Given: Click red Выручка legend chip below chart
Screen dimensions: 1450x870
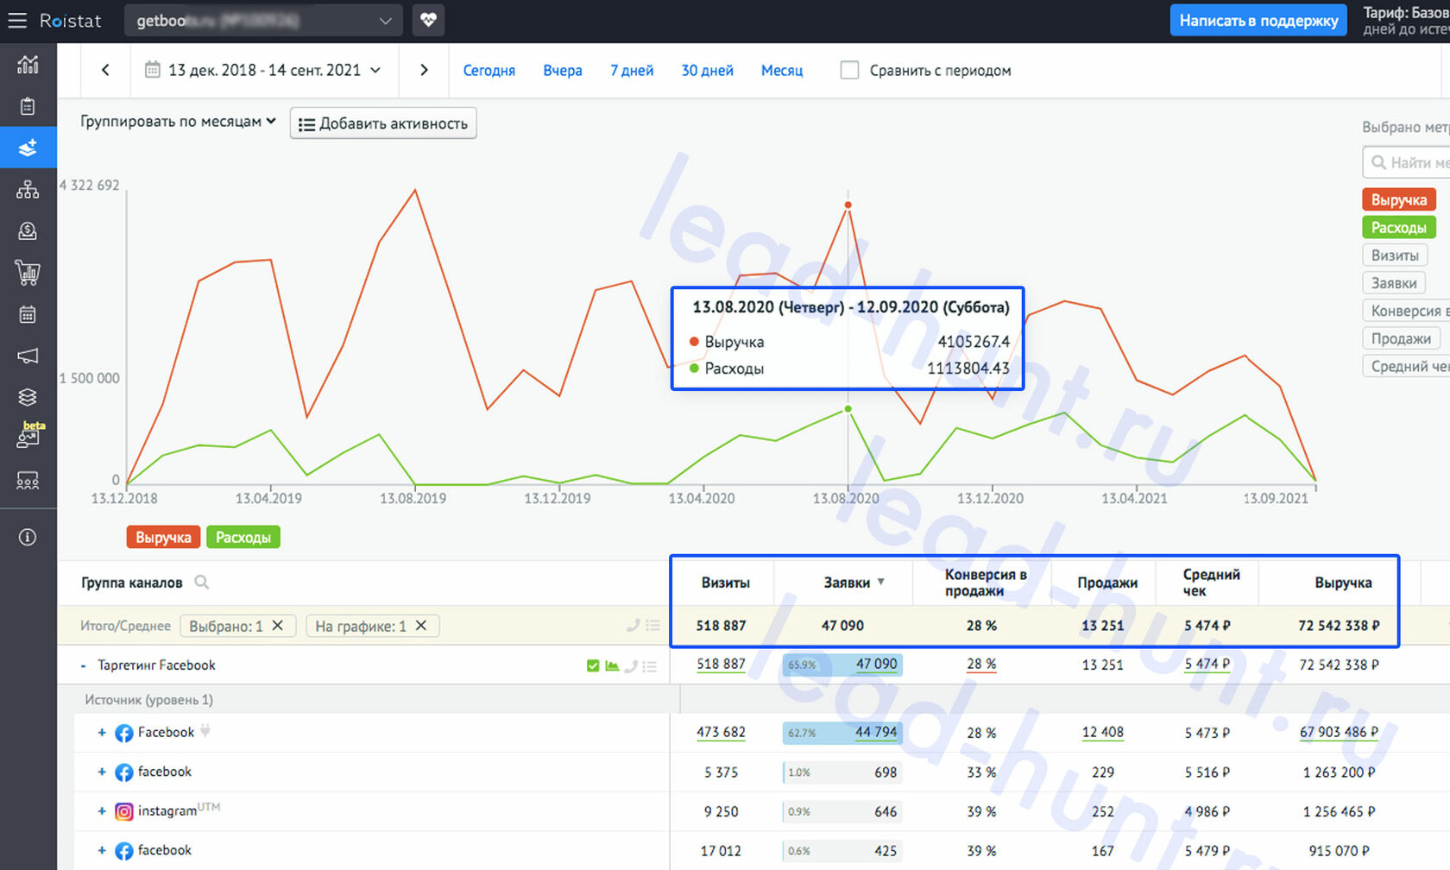Looking at the screenshot, I should (x=163, y=537).
